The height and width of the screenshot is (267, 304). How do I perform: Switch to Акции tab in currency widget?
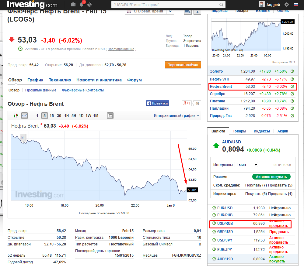283,131
